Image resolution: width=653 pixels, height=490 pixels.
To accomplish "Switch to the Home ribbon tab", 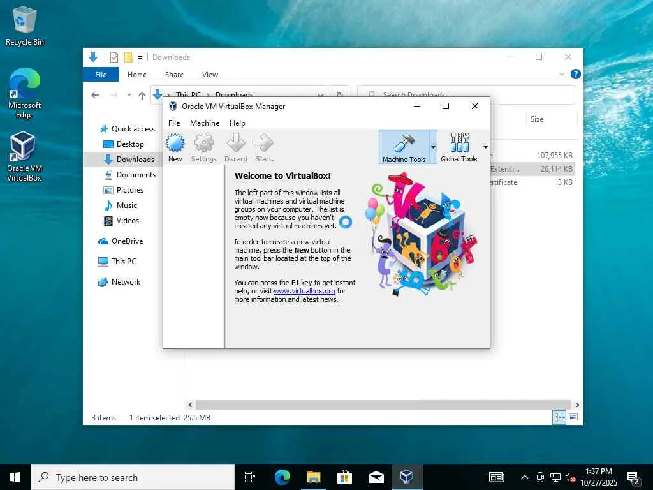I will tap(137, 75).
